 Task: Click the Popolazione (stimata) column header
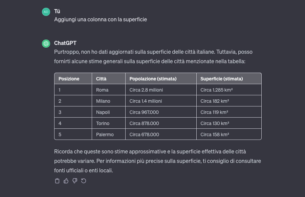(153, 79)
